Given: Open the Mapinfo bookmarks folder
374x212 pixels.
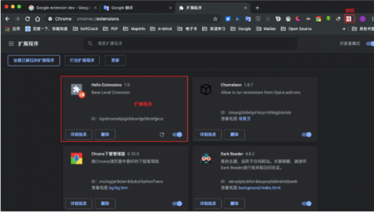Looking at the screenshot, I should tap(134, 29).
